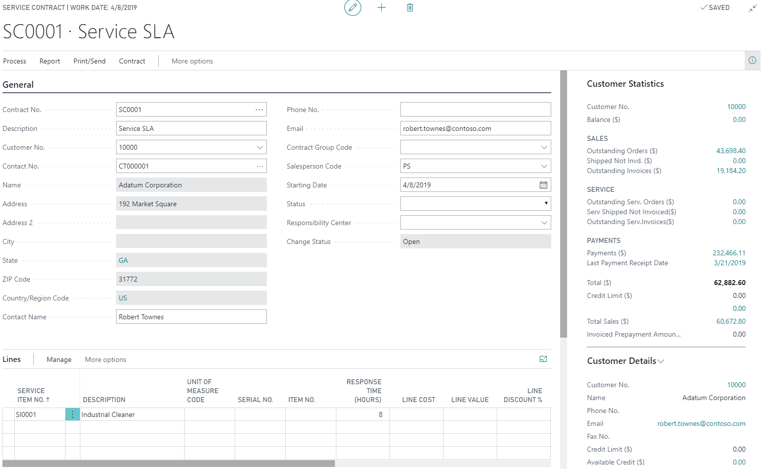
Task: Create a new record using the plus icon
Action: (381, 7)
